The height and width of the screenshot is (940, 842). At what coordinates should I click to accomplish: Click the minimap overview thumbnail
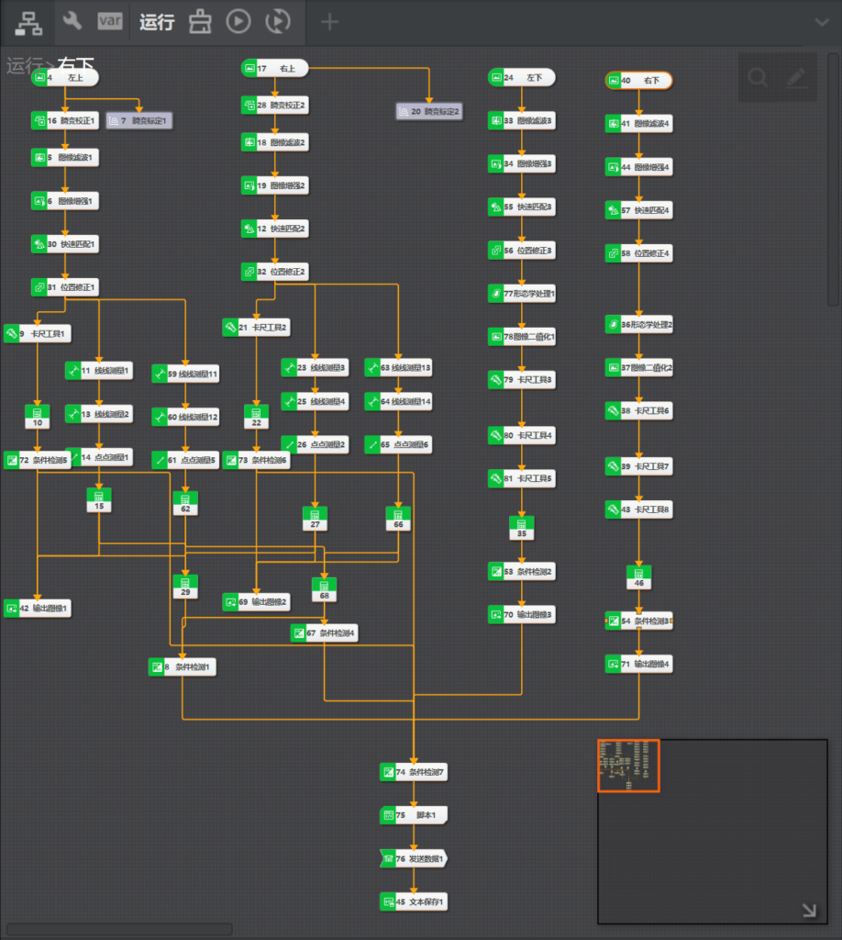pos(629,766)
